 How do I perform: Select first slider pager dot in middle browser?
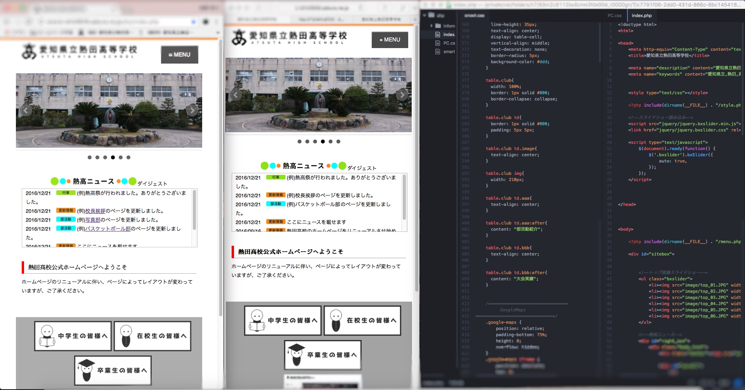point(300,142)
